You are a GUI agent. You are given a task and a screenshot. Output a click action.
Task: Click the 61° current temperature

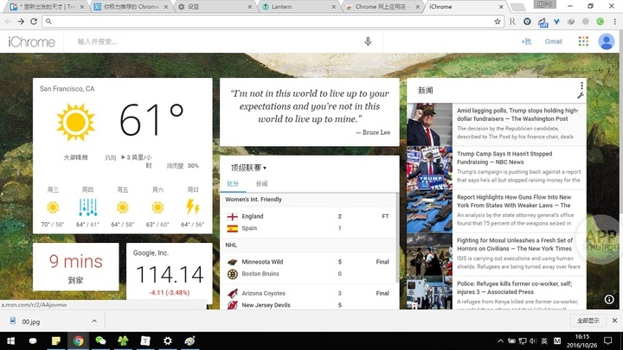point(151,119)
